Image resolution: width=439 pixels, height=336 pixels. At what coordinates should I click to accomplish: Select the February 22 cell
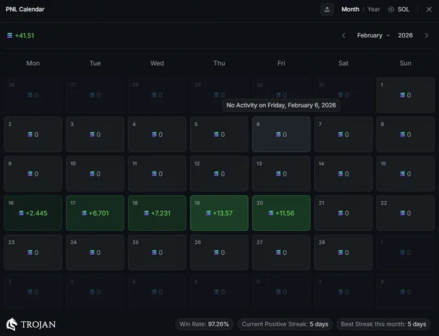405,213
